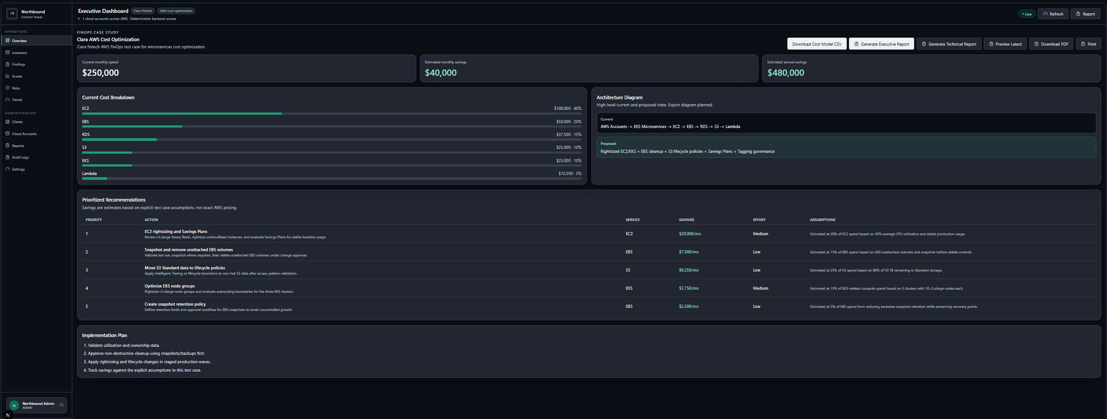Click '$12,500 · 5%' Lambda cost label

(570, 173)
